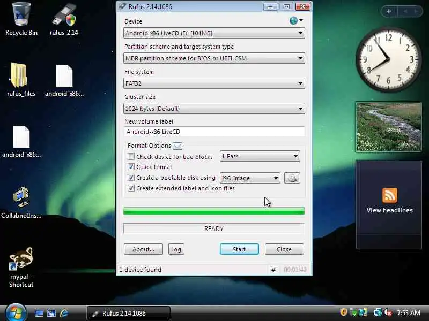Click the RSS feed headlines icon
This screenshot has height=321, width=429.
[x=390, y=195]
